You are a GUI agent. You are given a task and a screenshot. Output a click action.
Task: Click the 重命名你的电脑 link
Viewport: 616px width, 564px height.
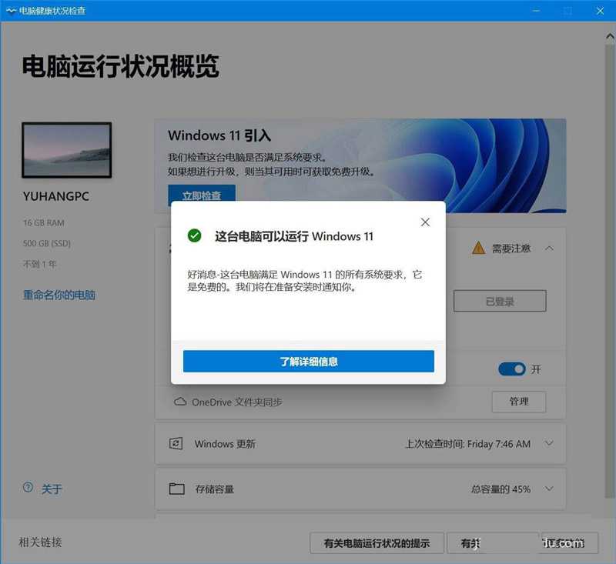[59, 295]
